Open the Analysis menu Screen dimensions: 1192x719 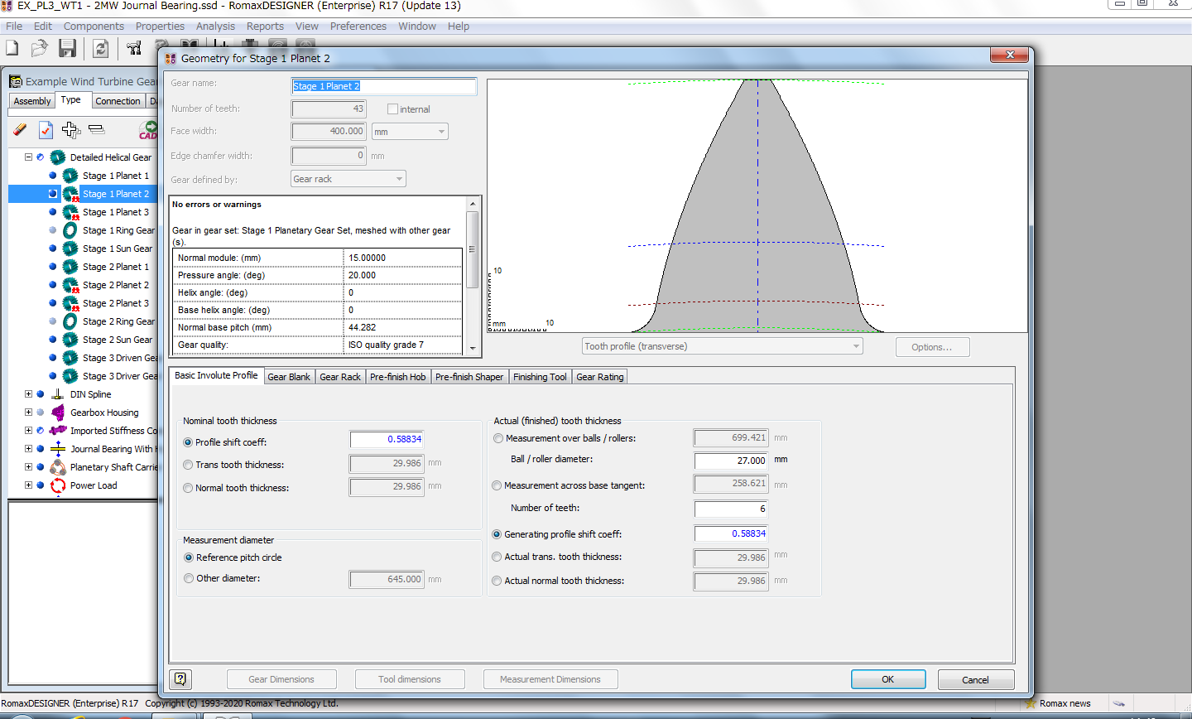tap(215, 26)
